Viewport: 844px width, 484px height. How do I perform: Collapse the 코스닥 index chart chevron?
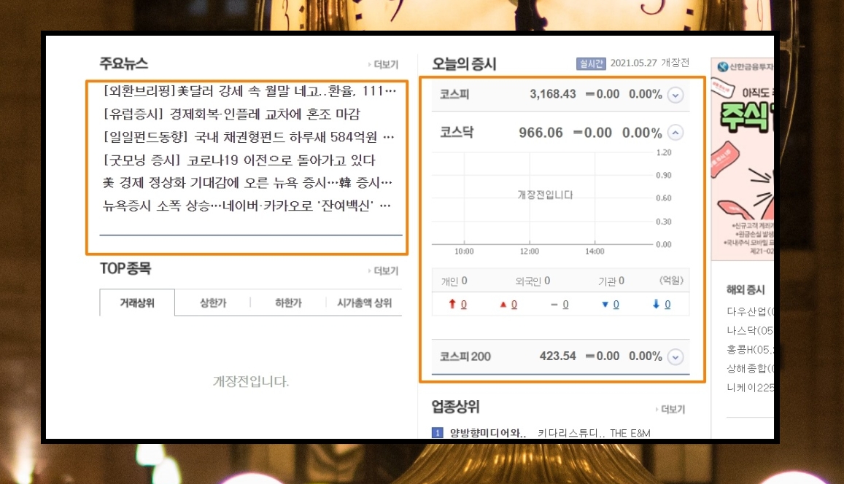click(675, 132)
